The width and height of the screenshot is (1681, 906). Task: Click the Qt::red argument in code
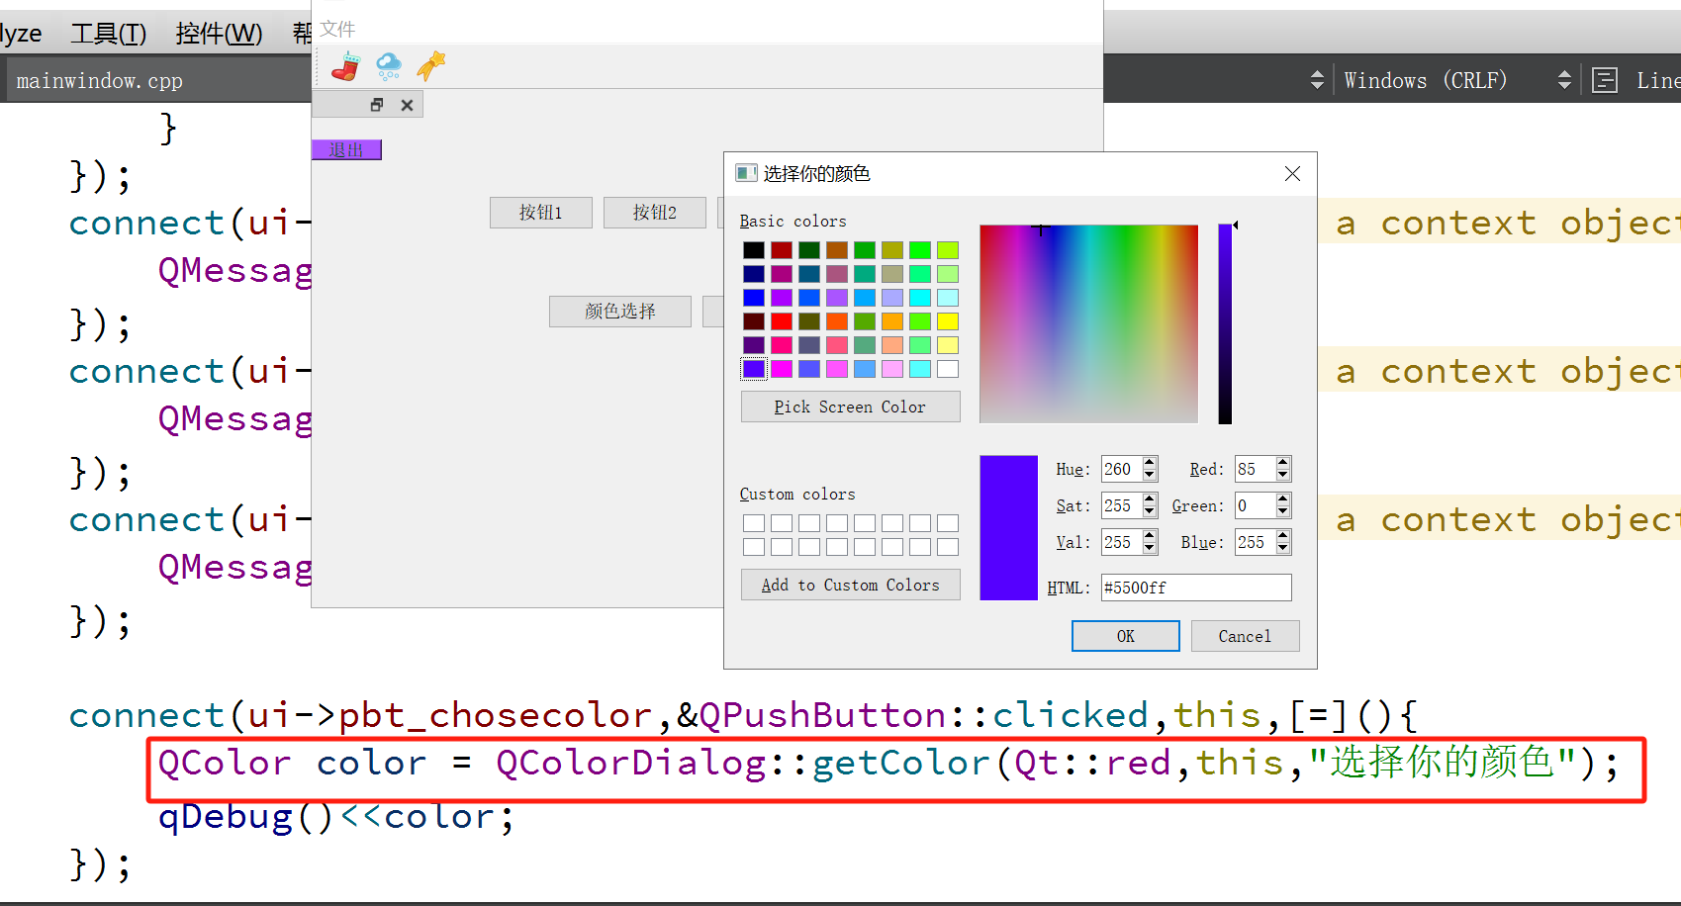pyautogui.click(x=1092, y=763)
